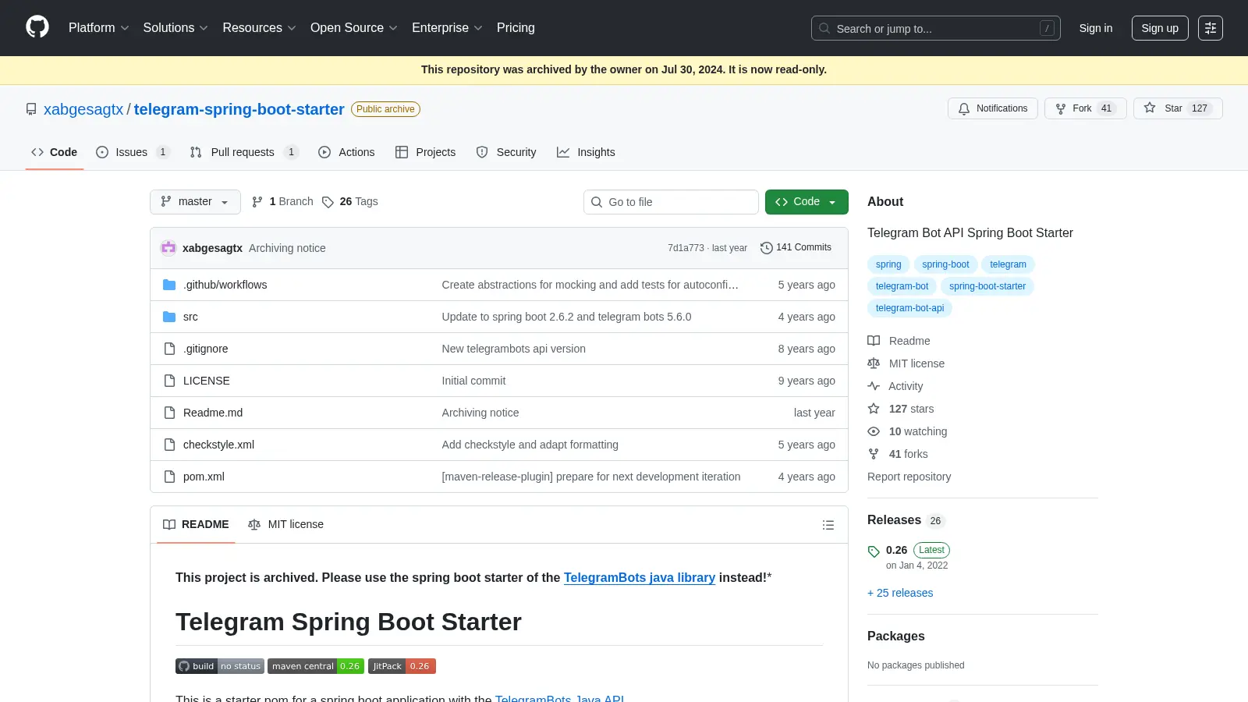Switch to the Security tab
Image resolution: width=1248 pixels, height=702 pixels.
[506, 152]
